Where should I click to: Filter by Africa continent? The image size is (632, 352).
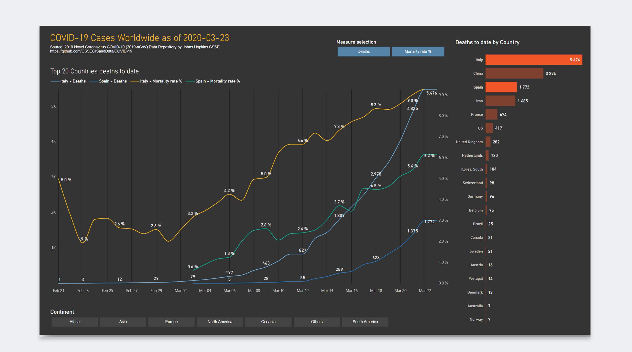(74, 322)
